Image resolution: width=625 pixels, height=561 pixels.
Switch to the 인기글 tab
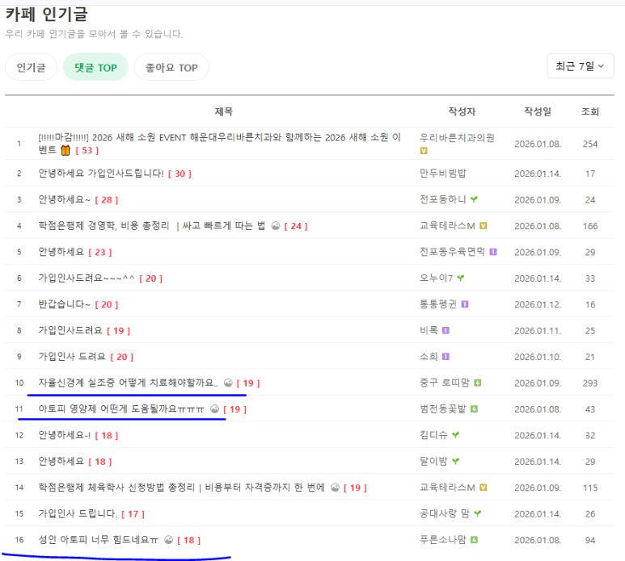(x=31, y=68)
